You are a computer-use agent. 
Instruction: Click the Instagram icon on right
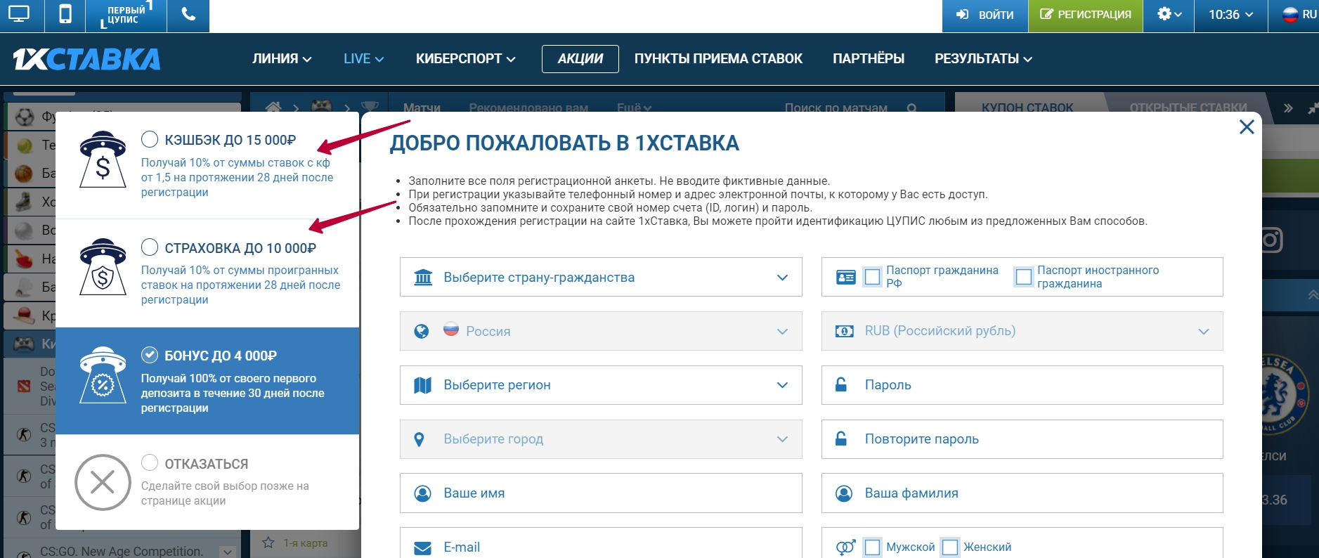[x=1273, y=240]
